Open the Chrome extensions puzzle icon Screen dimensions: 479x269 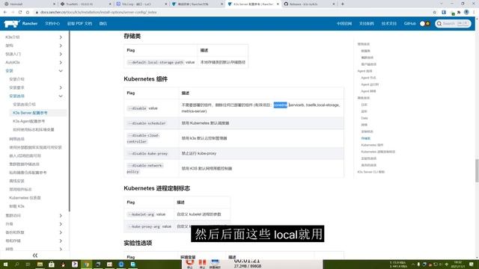[x=459, y=12]
